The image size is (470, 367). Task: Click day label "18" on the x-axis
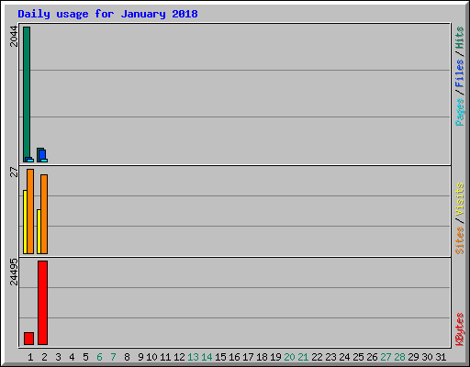point(262,357)
